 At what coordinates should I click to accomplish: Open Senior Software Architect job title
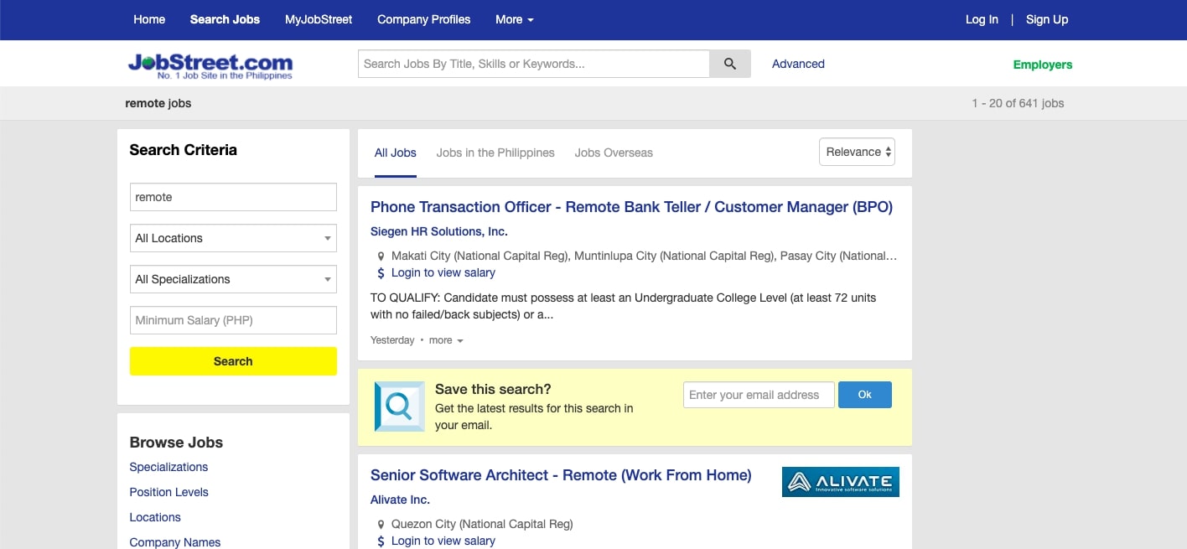[x=561, y=475]
